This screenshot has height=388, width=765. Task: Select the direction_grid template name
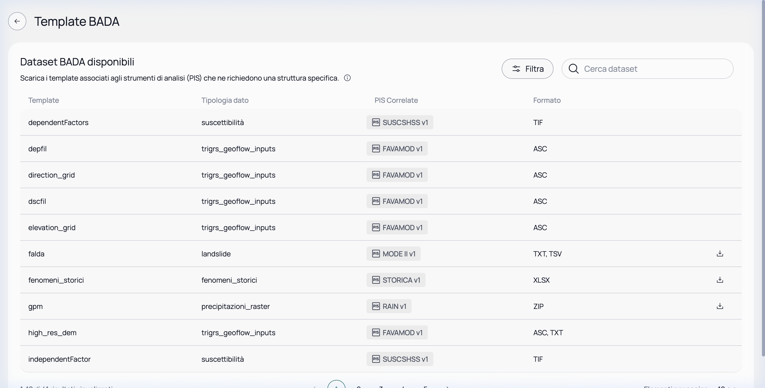click(51, 175)
